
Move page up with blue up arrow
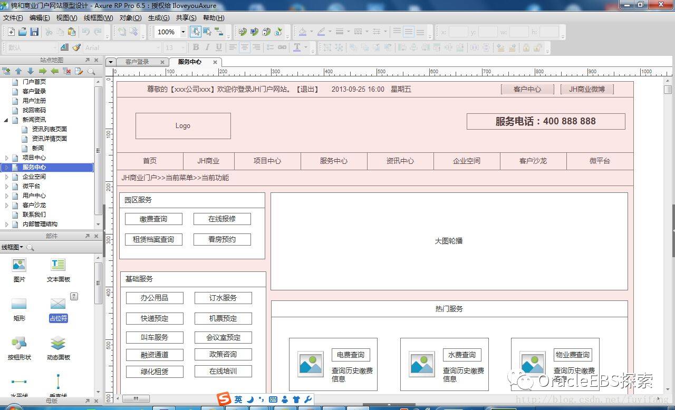pyautogui.click(x=18, y=71)
